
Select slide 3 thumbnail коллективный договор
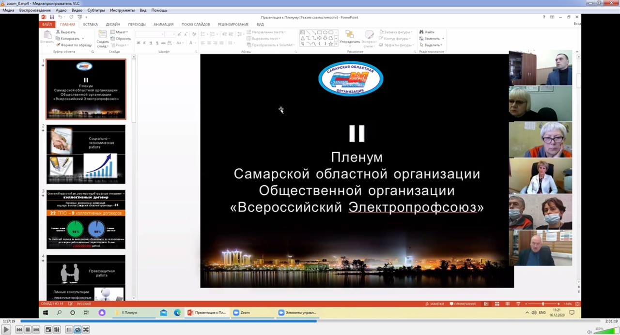(86, 219)
